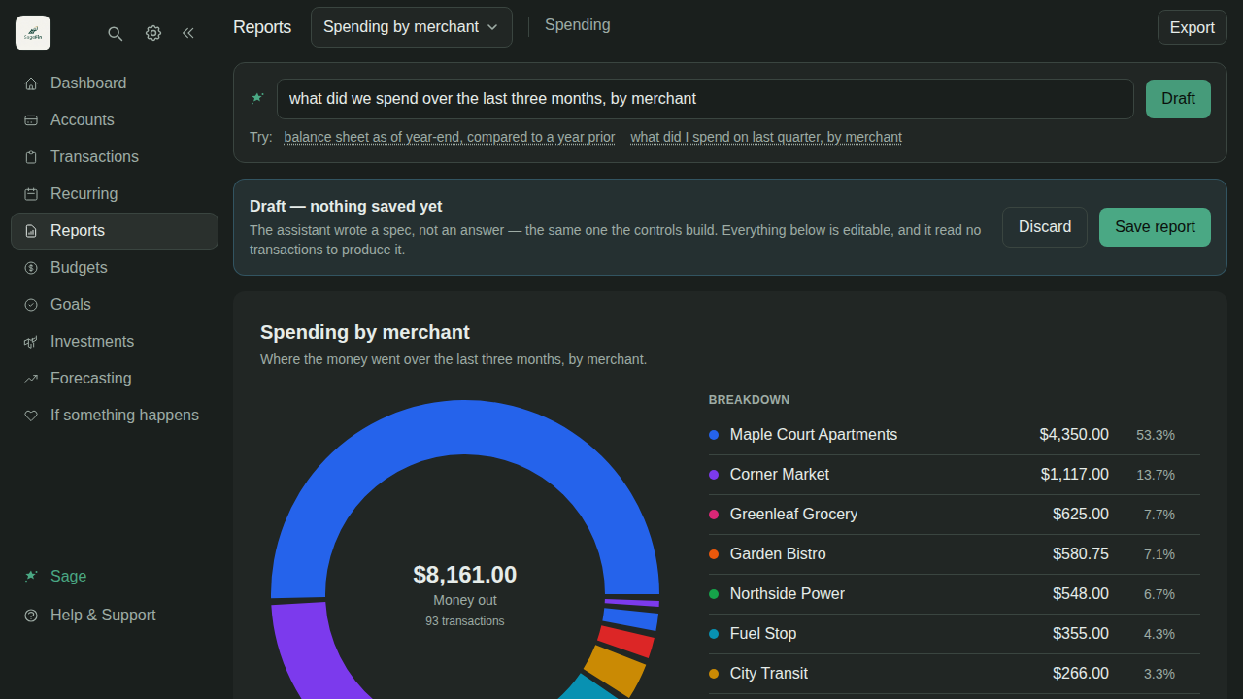Screen dimensions: 1243x699
Task: Open the Spending by merchant dropdown
Action: [412, 27]
